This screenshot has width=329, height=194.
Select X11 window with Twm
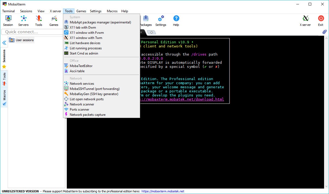101,38
